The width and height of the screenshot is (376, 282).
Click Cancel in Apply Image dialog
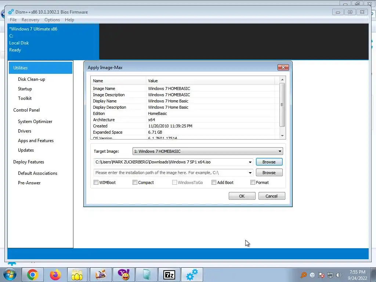tap(272, 196)
